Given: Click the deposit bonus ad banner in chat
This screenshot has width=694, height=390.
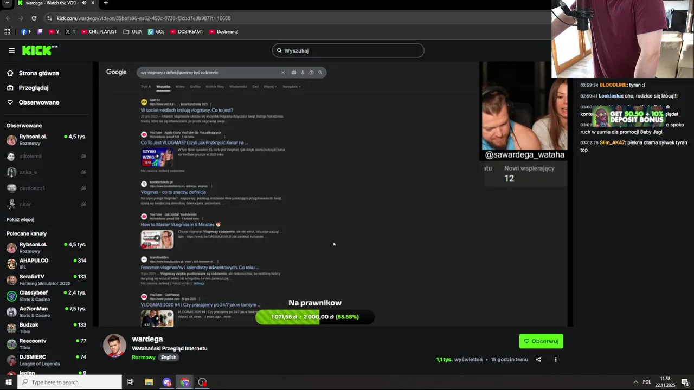Looking at the screenshot, I should pos(630,116).
